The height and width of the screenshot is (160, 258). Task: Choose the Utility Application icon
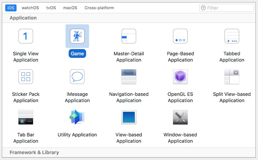(x=77, y=117)
